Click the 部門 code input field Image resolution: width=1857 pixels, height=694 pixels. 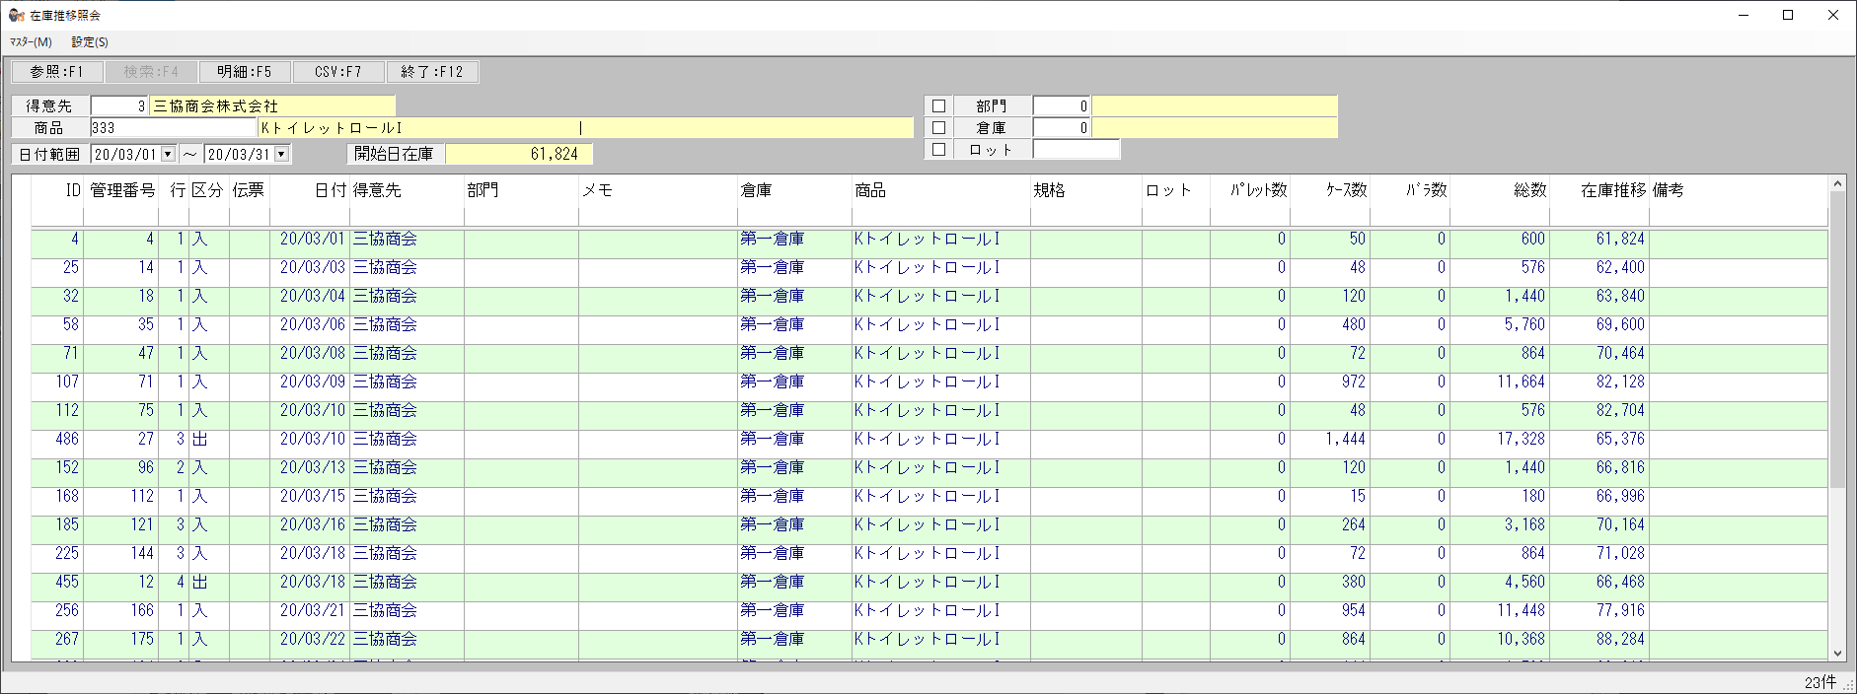pyautogui.click(x=1062, y=105)
